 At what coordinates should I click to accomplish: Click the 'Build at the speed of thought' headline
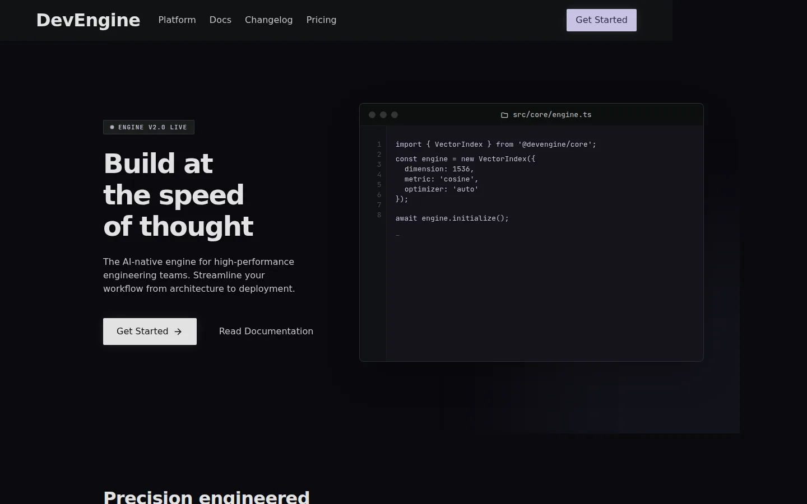(179, 195)
